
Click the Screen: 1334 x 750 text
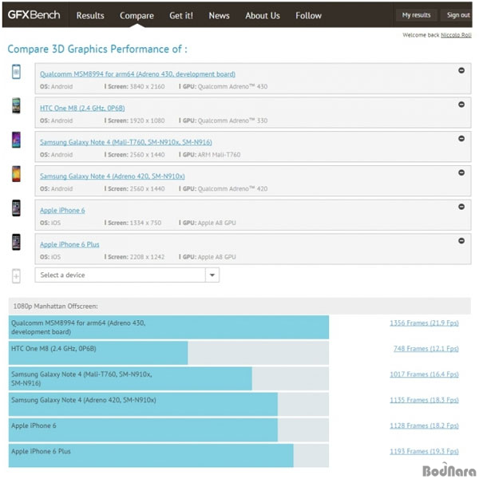134,223
